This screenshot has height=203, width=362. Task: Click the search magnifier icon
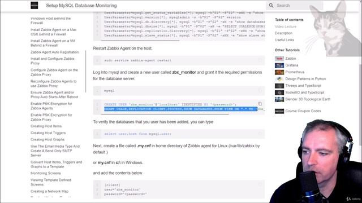pyautogui.click(x=271, y=5)
